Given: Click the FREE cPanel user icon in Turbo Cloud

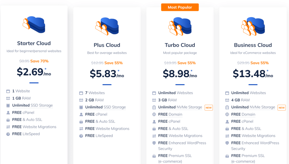Looking at the screenshot, I should pyautogui.click(x=154, y=121).
